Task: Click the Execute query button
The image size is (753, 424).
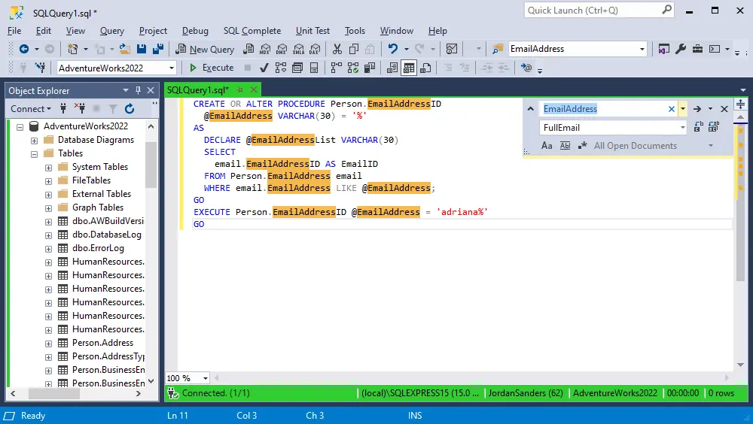Action: 212,68
